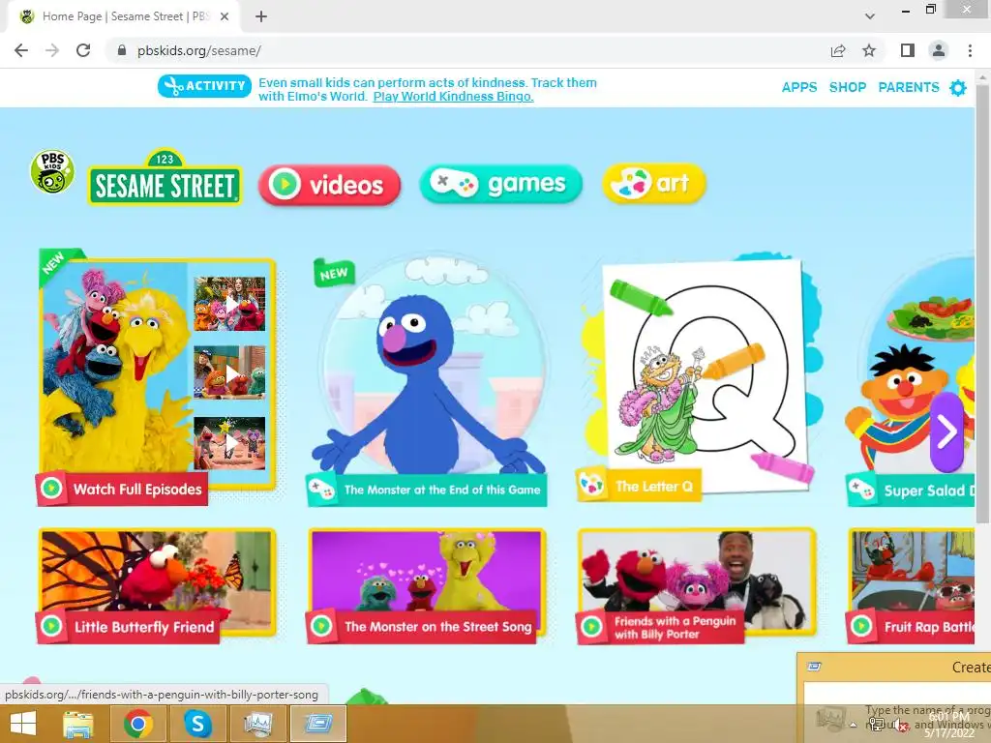Play the top small episode thumbnail
The height and width of the screenshot is (743, 991).
tap(229, 304)
